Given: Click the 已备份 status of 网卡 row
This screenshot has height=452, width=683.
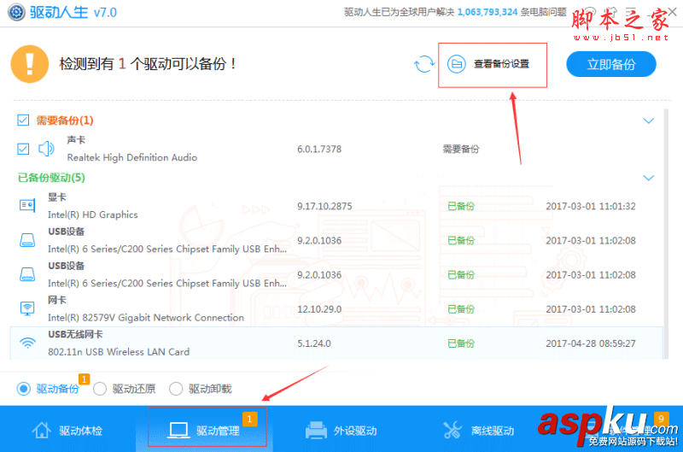Looking at the screenshot, I should tap(461, 309).
